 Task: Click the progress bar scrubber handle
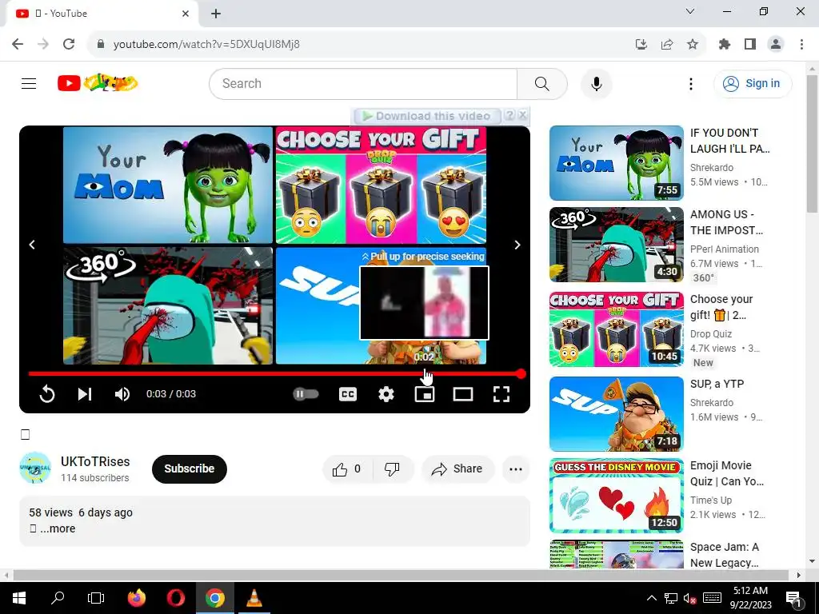[x=521, y=374]
